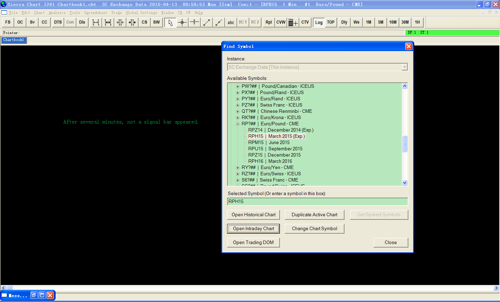500x302 pixels.
Task: Click Change Chart Symbol button
Action: (x=315, y=229)
